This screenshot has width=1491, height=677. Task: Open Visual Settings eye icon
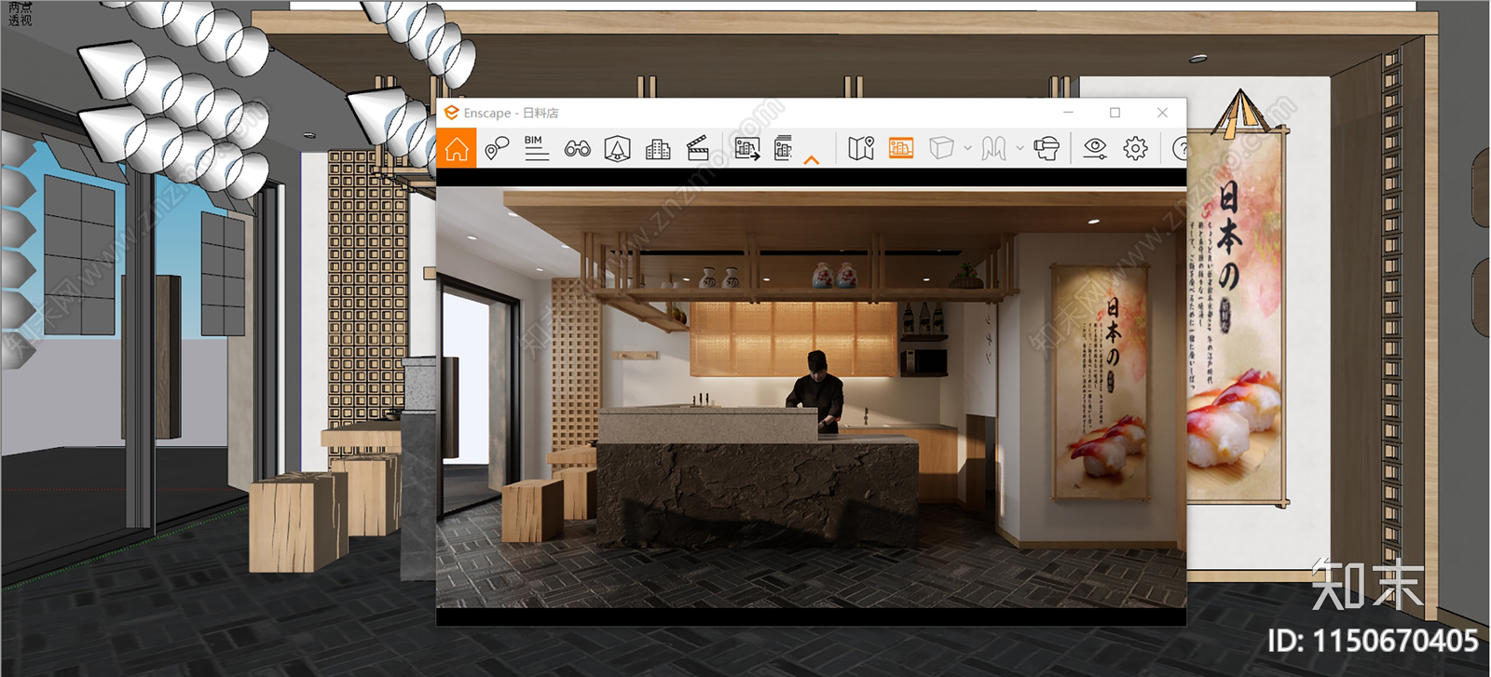(1095, 148)
